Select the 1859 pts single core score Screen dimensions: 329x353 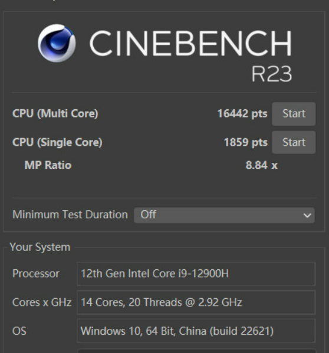tap(246, 142)
